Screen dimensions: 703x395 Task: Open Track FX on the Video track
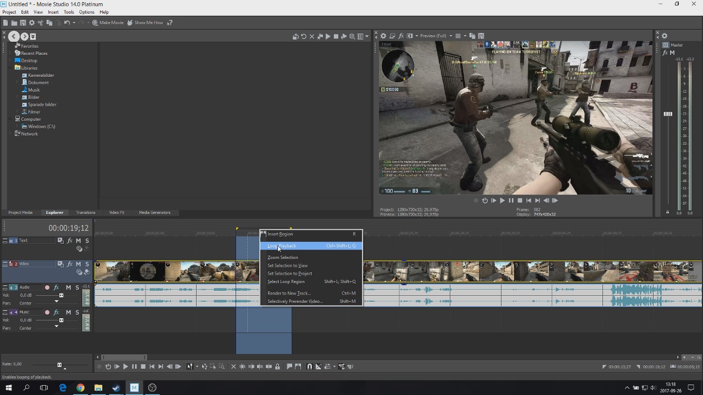click(69, 264)
